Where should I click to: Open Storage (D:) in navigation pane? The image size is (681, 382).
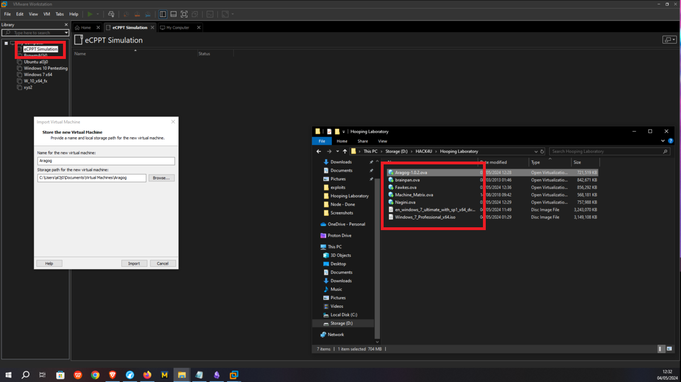tap(341, 323)
